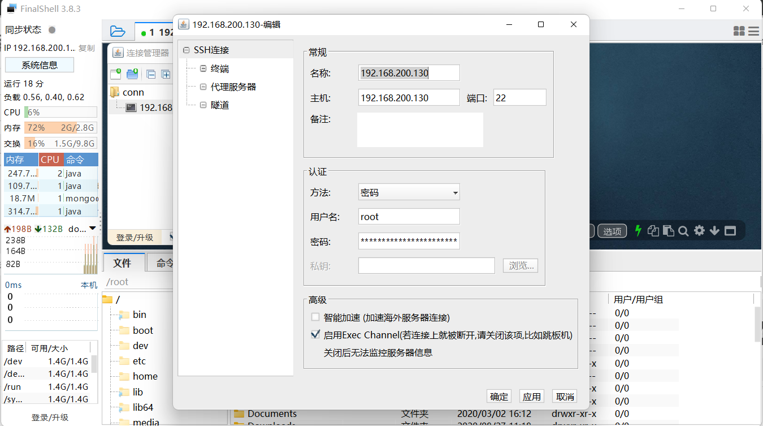Screen dimensions: 763x426
Task: Click the copy icon in the terminal toolbar
Action: click(653, 230)
